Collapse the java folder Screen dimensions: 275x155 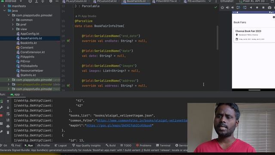tap(4, 10)
